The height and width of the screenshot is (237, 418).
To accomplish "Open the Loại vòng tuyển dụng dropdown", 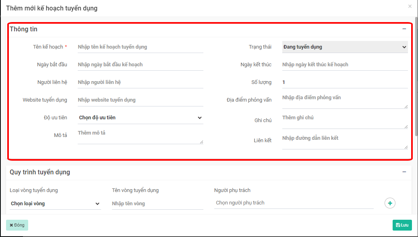I will pyautogui.click(x=55, y=204).
